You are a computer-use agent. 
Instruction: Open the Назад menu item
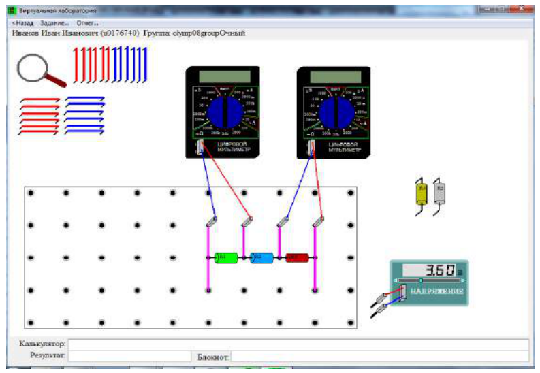tap(22, 23)
